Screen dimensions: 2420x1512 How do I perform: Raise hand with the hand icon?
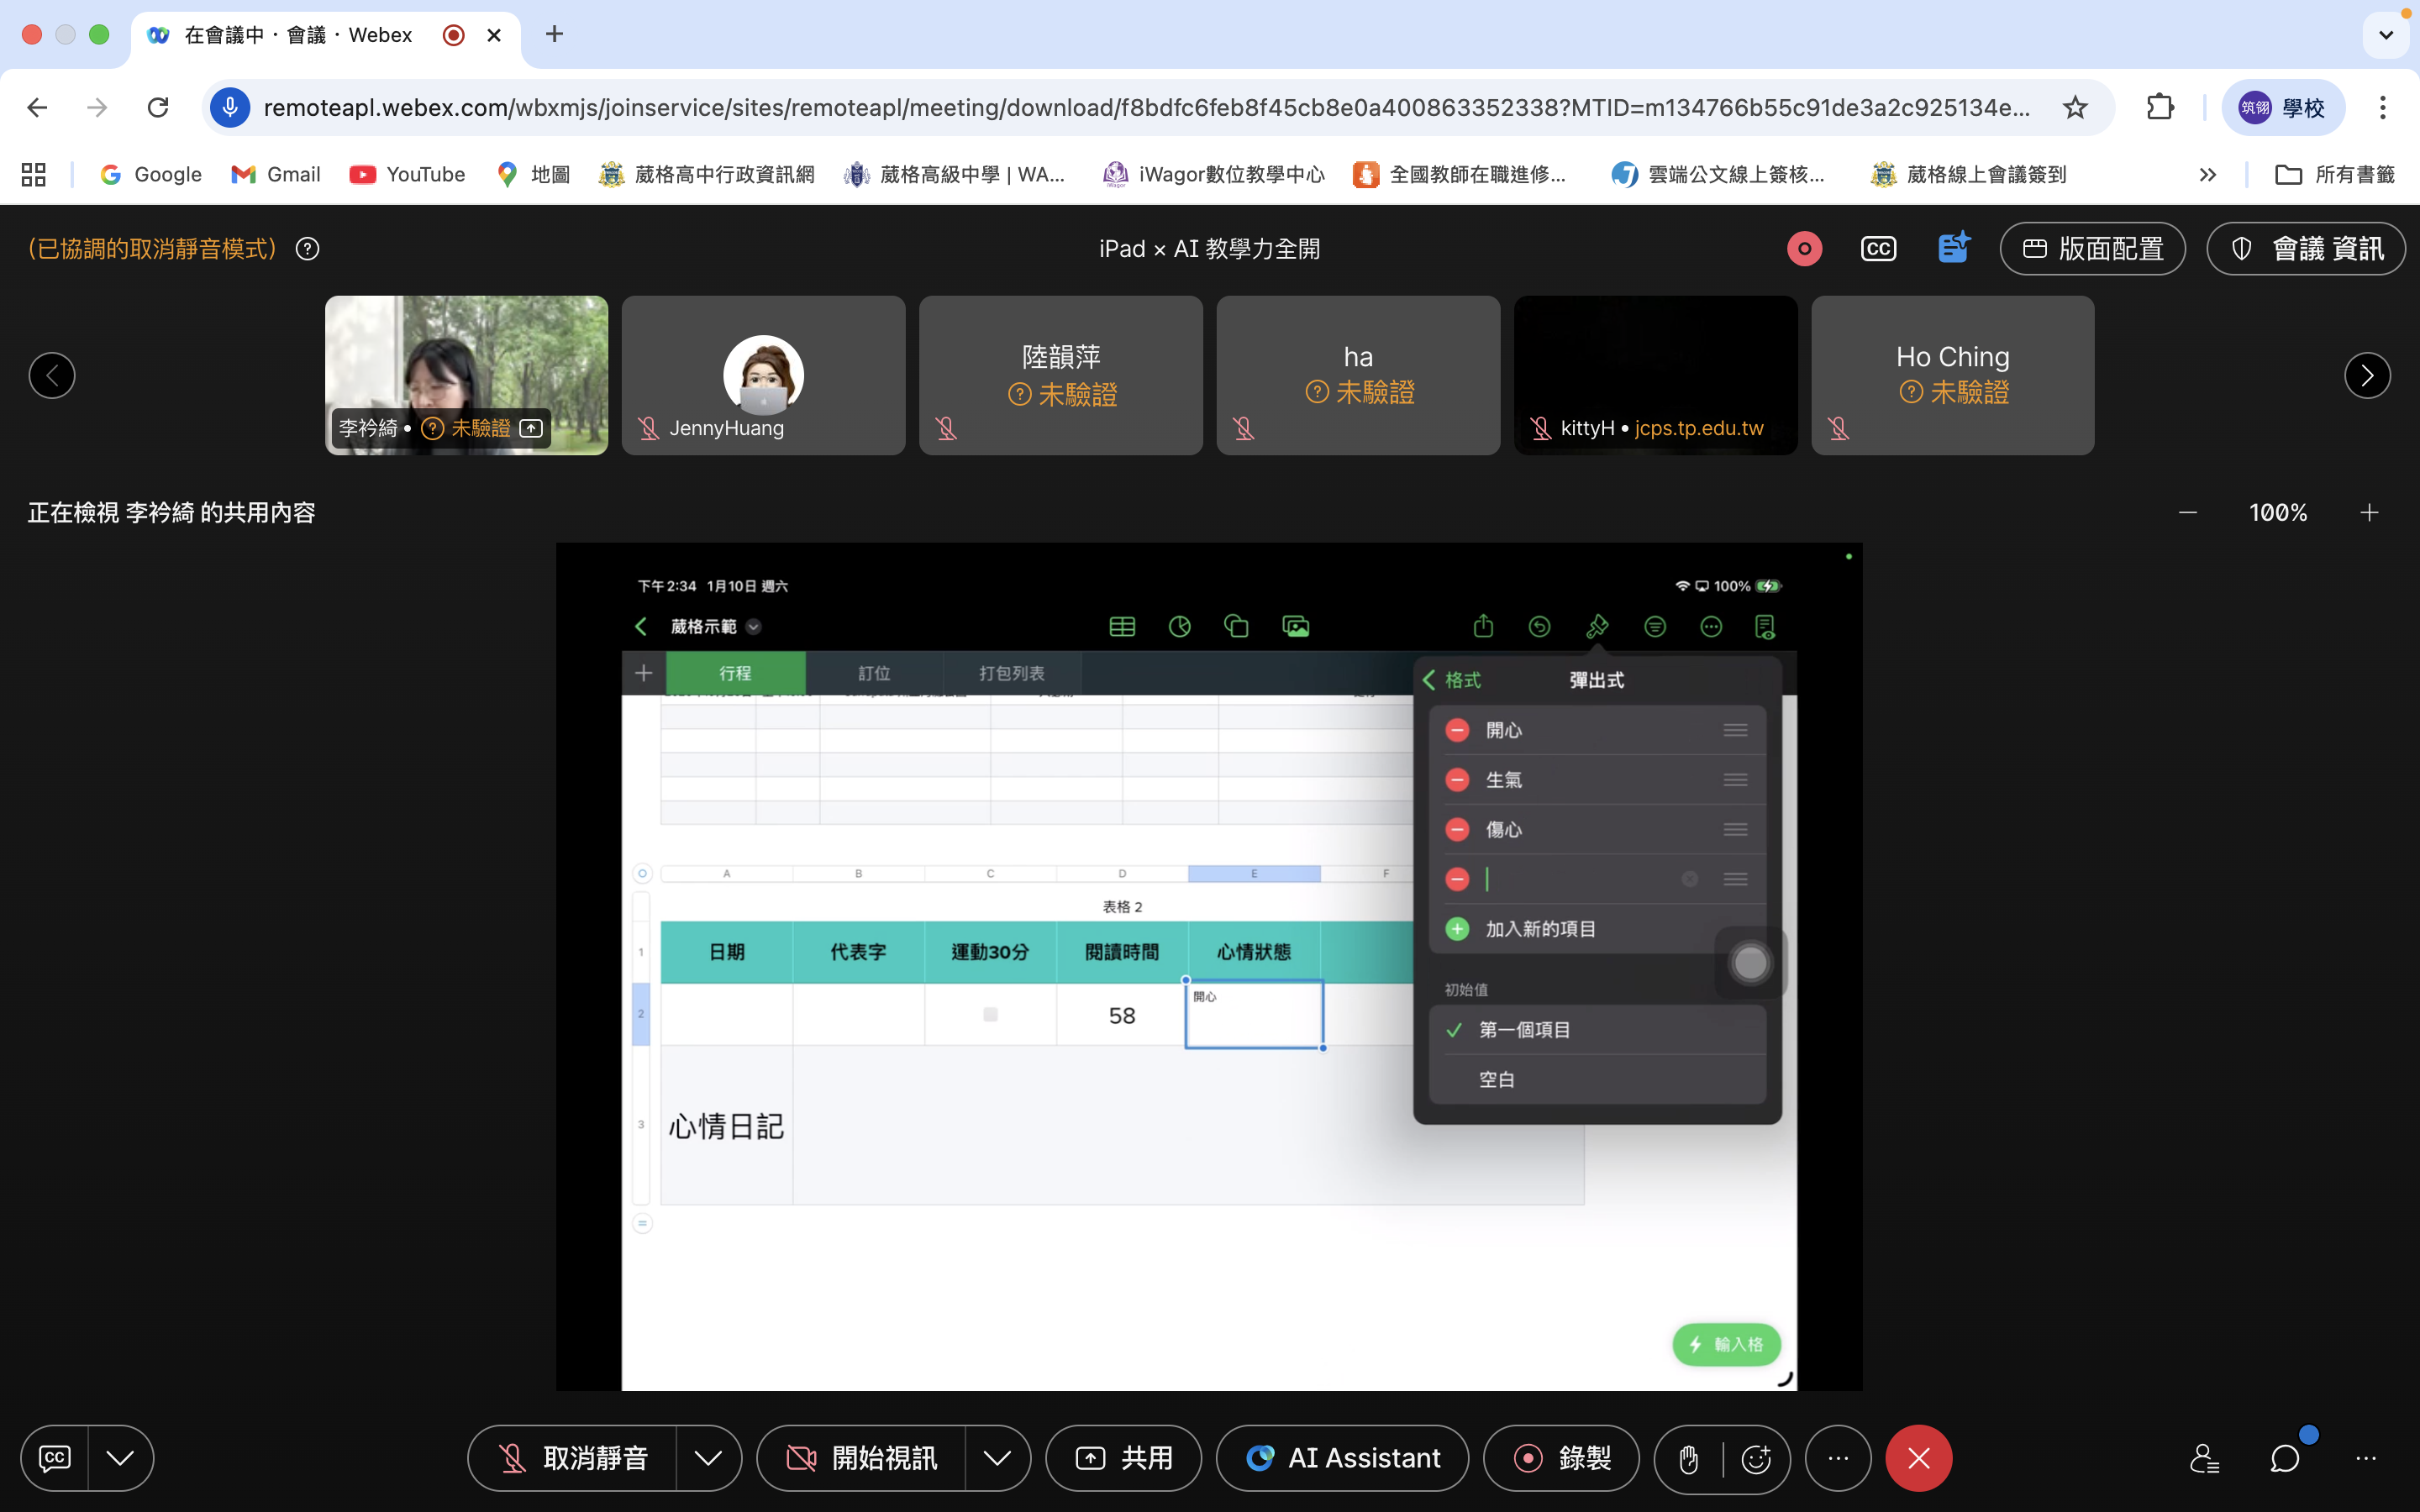click(1689, 1459)
